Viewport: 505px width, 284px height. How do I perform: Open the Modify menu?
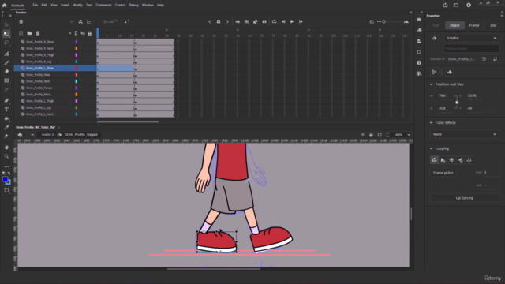tap(77, 6)
